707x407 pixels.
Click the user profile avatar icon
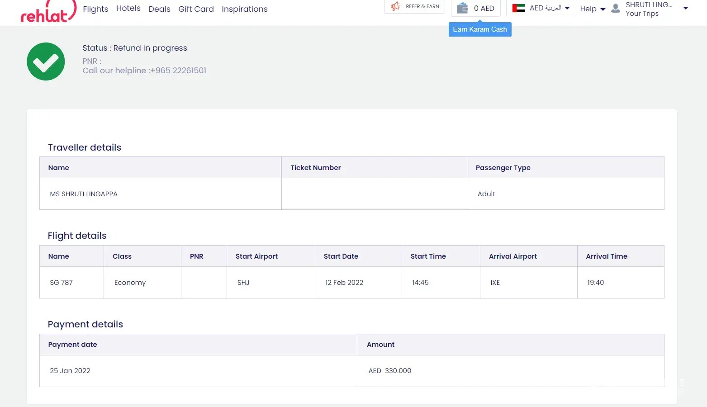point(615,8)
